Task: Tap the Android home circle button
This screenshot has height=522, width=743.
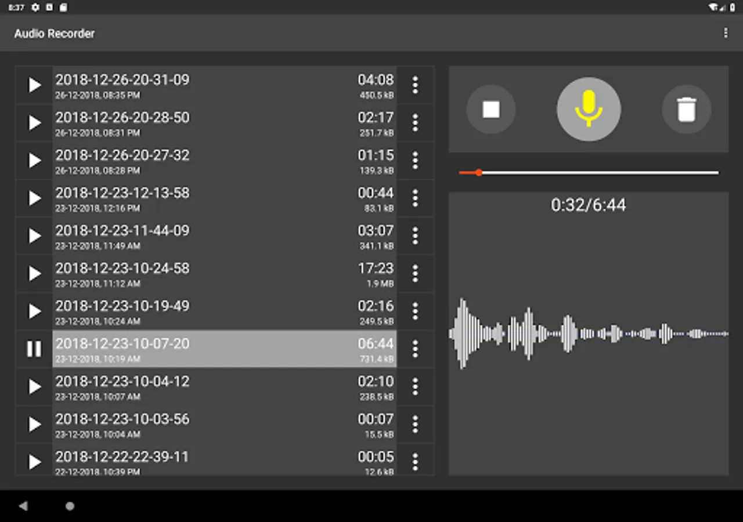Action: point(70,506)
